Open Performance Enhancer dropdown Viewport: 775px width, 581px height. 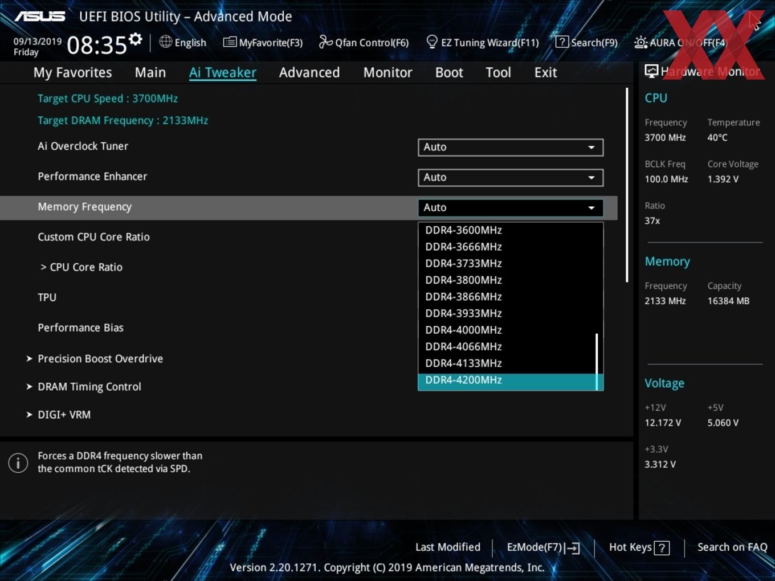click(x=510, y=177)
